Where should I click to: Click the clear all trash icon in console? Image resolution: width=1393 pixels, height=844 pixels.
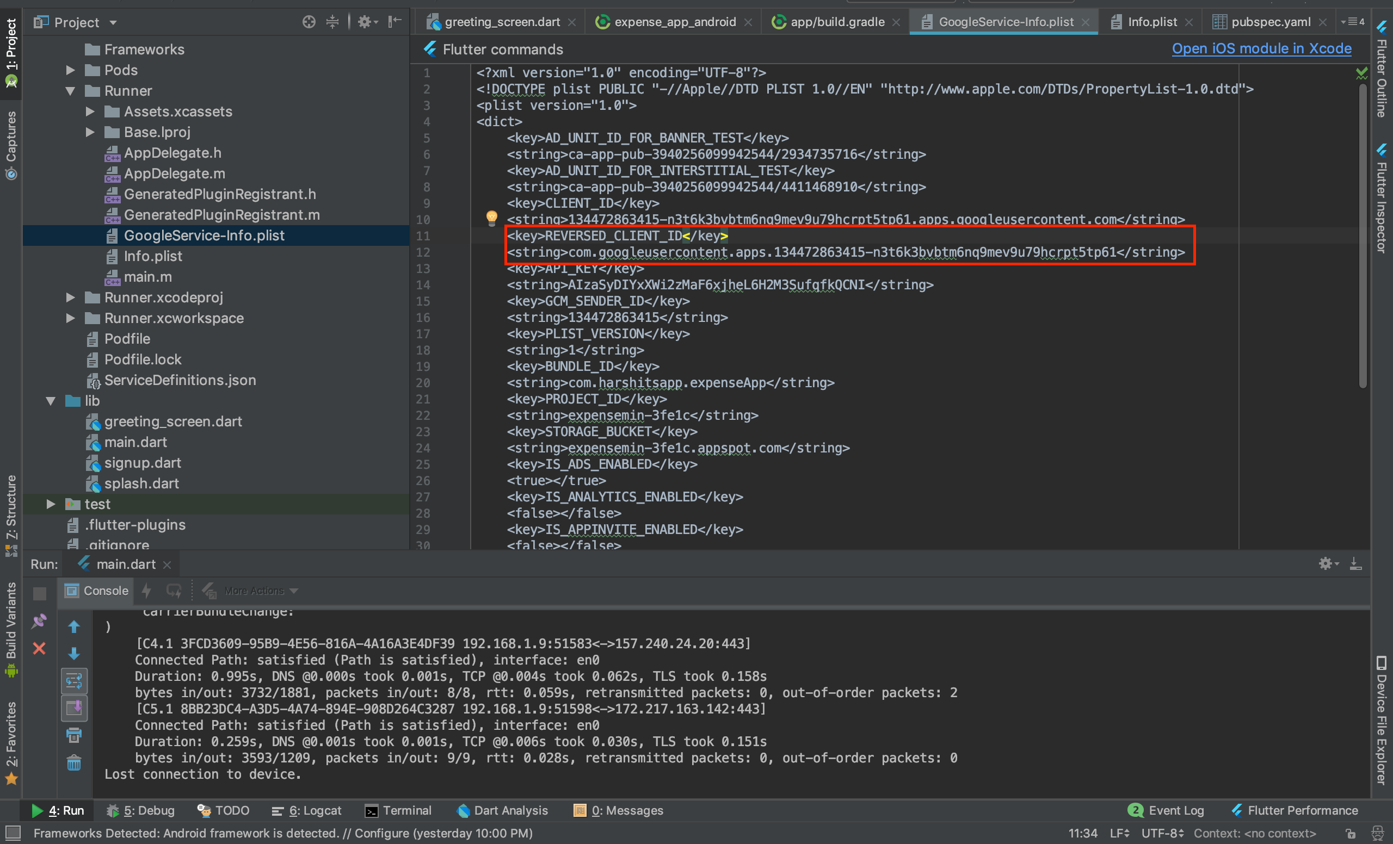[74, 763]
